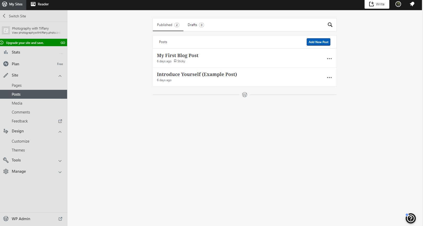Click the Add New Post button
The width and height of the screenshot is (423, 226).
(x=318, y=42)
